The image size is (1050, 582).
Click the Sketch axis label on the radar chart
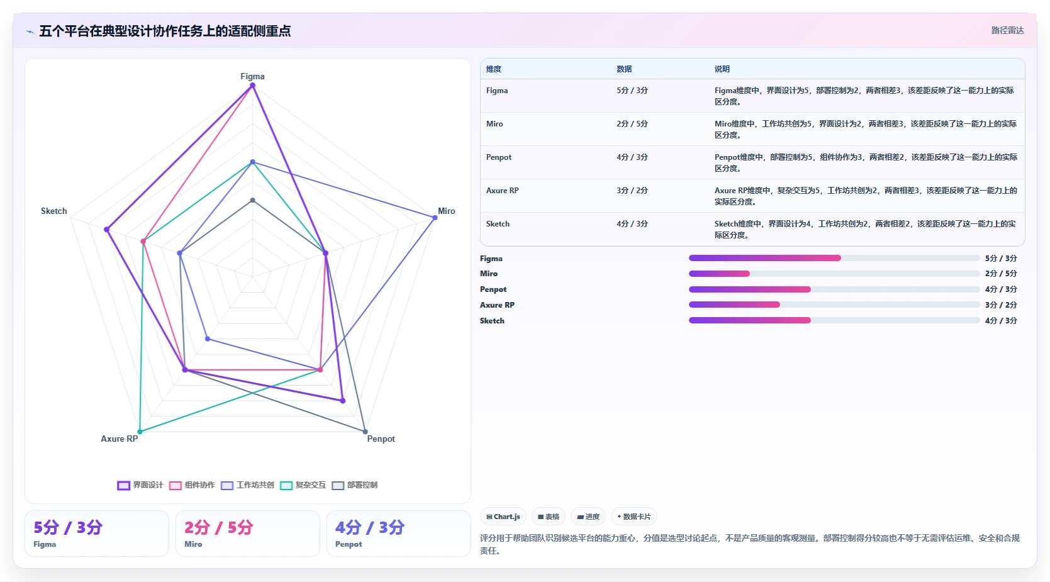pyautogui.click(x=53, y=211)
